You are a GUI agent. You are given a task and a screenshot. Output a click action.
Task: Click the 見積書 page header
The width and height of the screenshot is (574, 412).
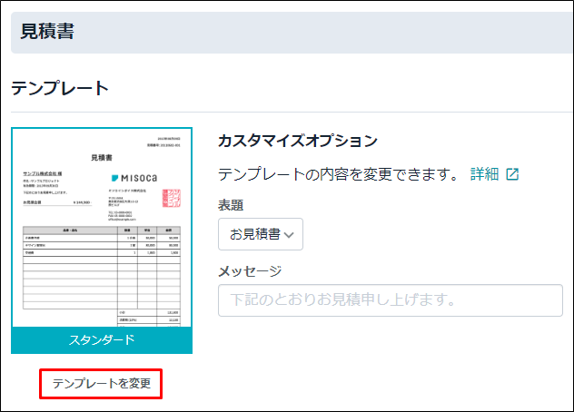point(47,33)
